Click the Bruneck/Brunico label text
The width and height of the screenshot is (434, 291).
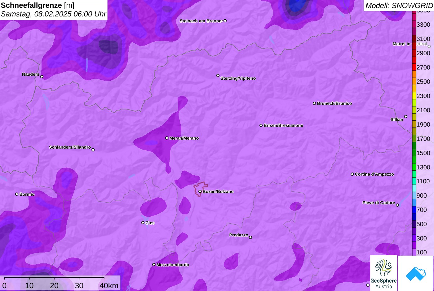click(334, 103)
